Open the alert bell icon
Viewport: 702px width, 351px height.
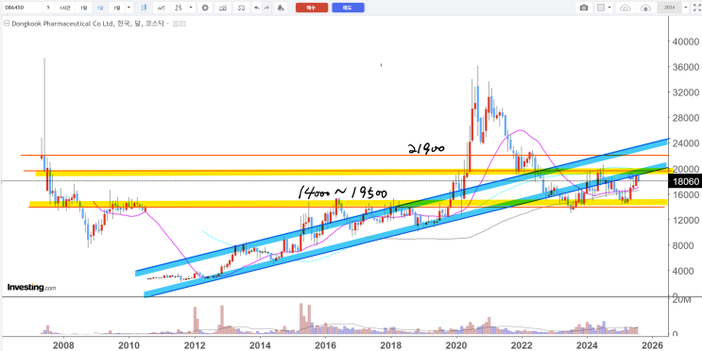pyautogui.click(x=281, y=8)
